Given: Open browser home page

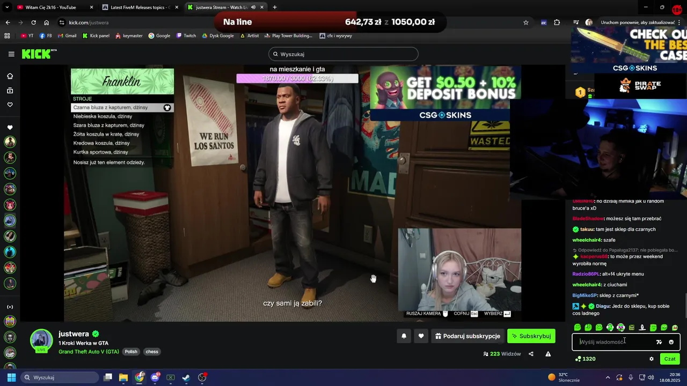Looking at the screenshot, I should (47, 23).
